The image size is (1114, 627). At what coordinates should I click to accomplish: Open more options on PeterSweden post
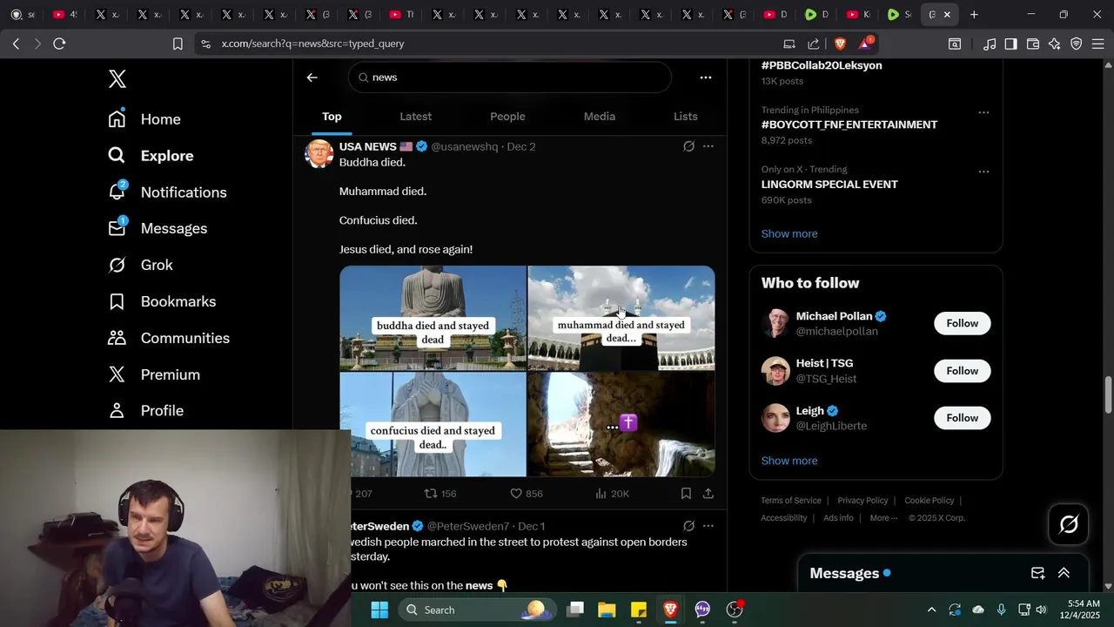tap(708, 526)
